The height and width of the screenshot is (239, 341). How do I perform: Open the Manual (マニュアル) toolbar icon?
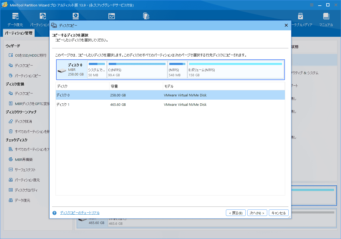(x=326, y=19)
